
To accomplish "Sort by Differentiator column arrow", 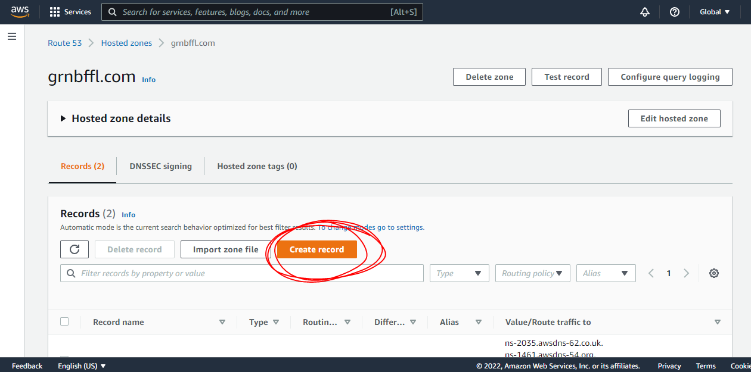I will (x=413, y=322).
